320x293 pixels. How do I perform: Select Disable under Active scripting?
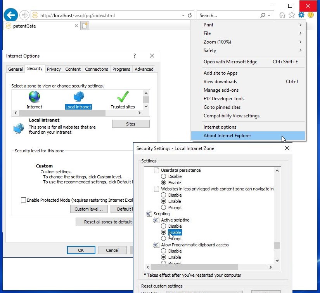click(x=163, y=226)
